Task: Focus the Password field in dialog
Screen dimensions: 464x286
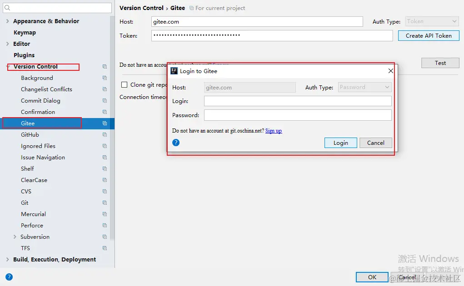Action: click(x=298, y=115)
